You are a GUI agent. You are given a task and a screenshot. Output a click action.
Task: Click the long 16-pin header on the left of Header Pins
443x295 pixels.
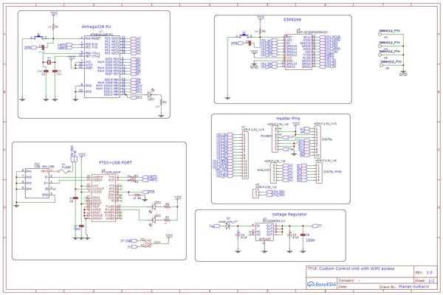coord(245,155)
